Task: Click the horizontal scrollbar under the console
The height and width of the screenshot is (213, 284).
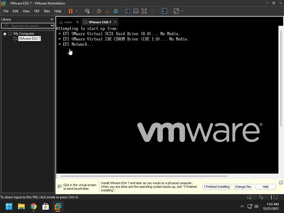Action: tap(144, 176)
